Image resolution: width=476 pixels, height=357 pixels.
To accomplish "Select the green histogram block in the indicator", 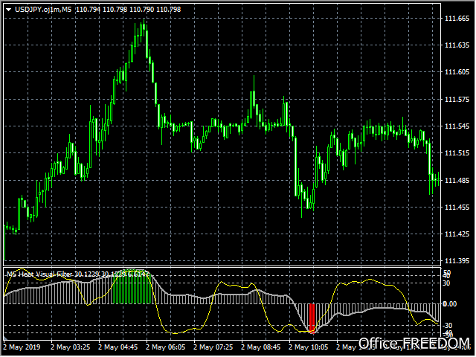I will (132, 286).
